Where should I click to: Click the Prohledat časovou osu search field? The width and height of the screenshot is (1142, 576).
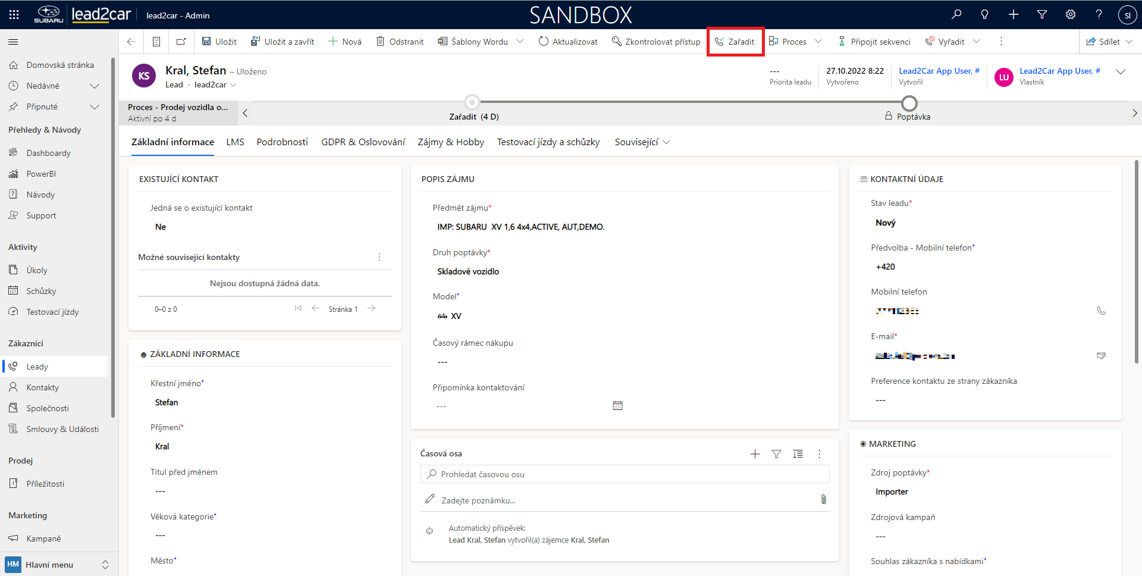tap(625, 474)
